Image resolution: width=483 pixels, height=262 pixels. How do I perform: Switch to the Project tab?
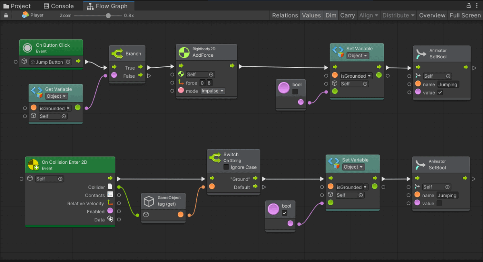(17, 6)
